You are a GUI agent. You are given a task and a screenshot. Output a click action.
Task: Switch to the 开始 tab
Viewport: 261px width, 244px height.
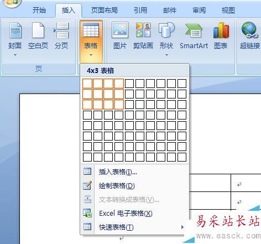pyautogui.click(x=39, y=11)
